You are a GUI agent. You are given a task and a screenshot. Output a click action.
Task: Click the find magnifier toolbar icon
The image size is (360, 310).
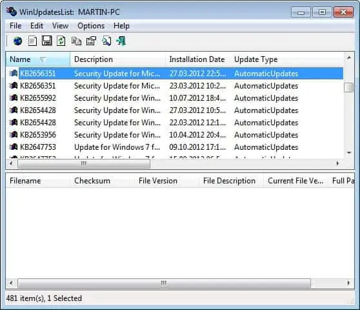pos(106,41)
